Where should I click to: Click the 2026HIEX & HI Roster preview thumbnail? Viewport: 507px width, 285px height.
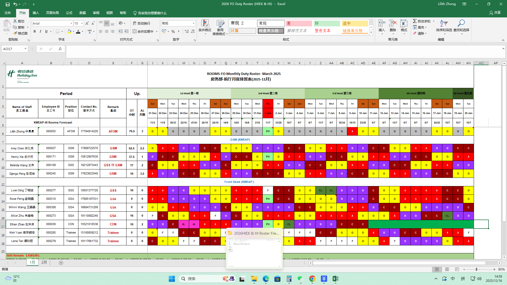(x=254, y=253)
